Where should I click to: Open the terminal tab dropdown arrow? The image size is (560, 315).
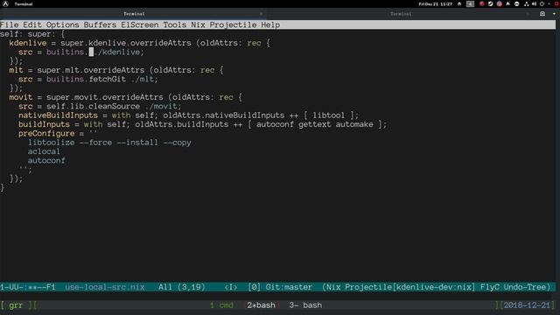click(554, 14)
